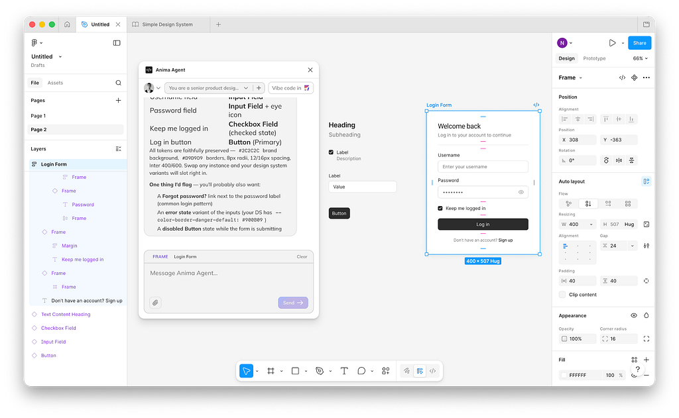Click the blue Share button

[x=639, y=43]
